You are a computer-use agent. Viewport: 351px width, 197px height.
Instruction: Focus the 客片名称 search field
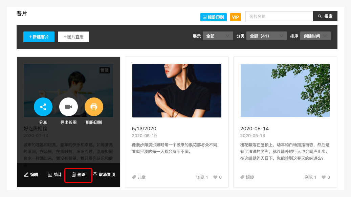[x=279, y=16]
